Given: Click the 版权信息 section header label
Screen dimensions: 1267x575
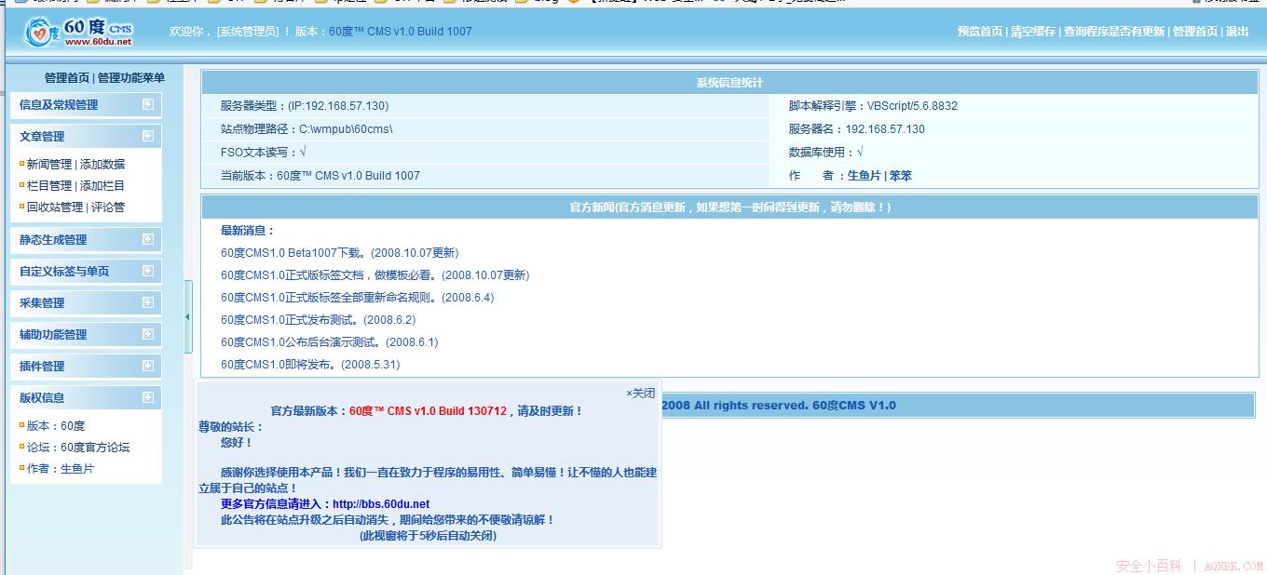Looking at the screenshot, I should click(x=42, y=397).
